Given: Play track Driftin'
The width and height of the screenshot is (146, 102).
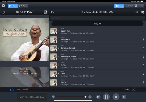Looking at the screenshot, I should click(x=97, y=65).
